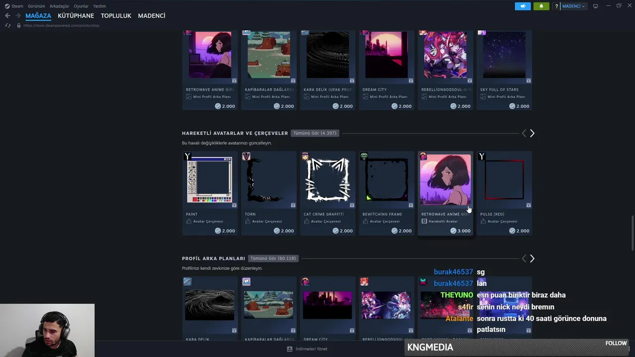
Task: Open the Oyunlar menu
Action: [x=81, y=6]
